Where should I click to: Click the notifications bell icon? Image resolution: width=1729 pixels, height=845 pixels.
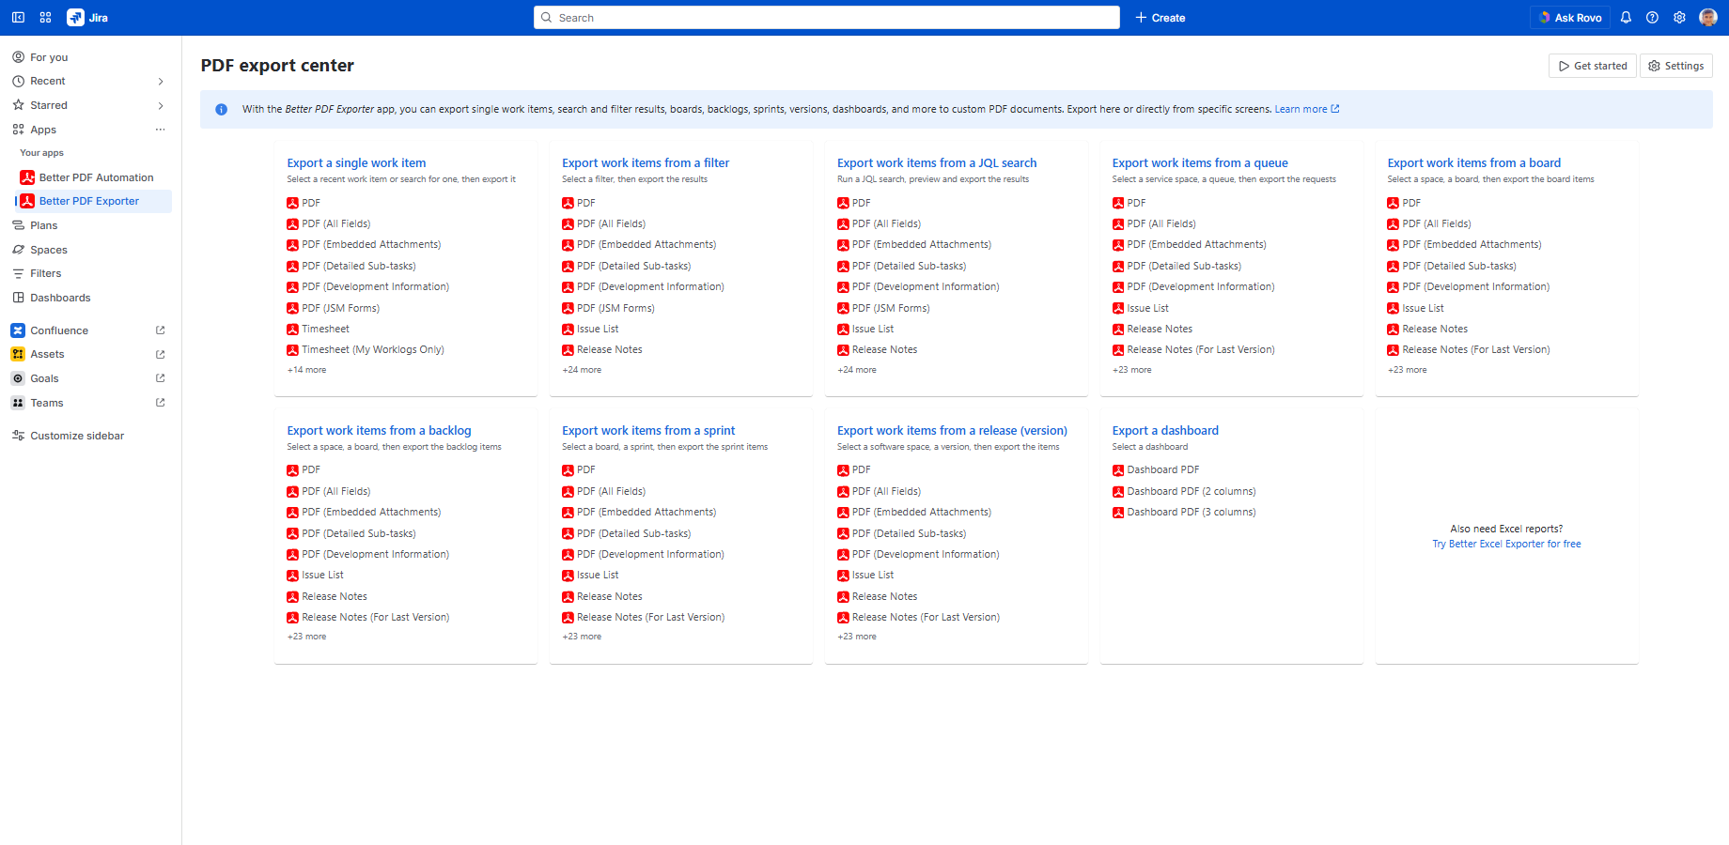tap(1626, 18)
